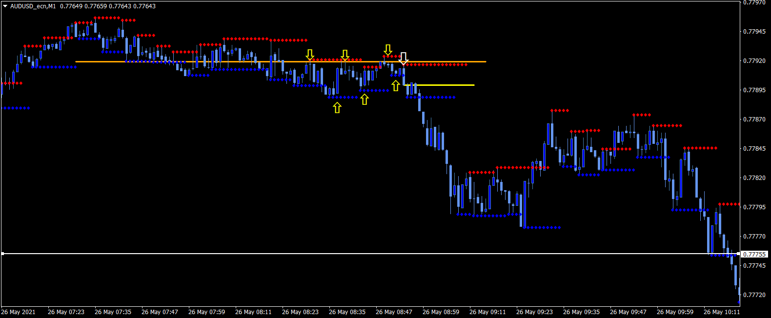Click time axis label 26 May 07:23
This screenshot has height=318, width=771.
pyautogui.click(x=66, y=312)
